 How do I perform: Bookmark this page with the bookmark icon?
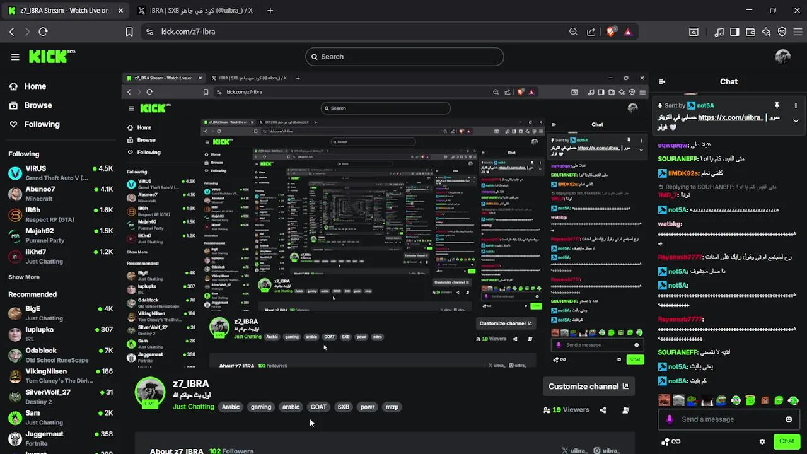pos(129,32)
